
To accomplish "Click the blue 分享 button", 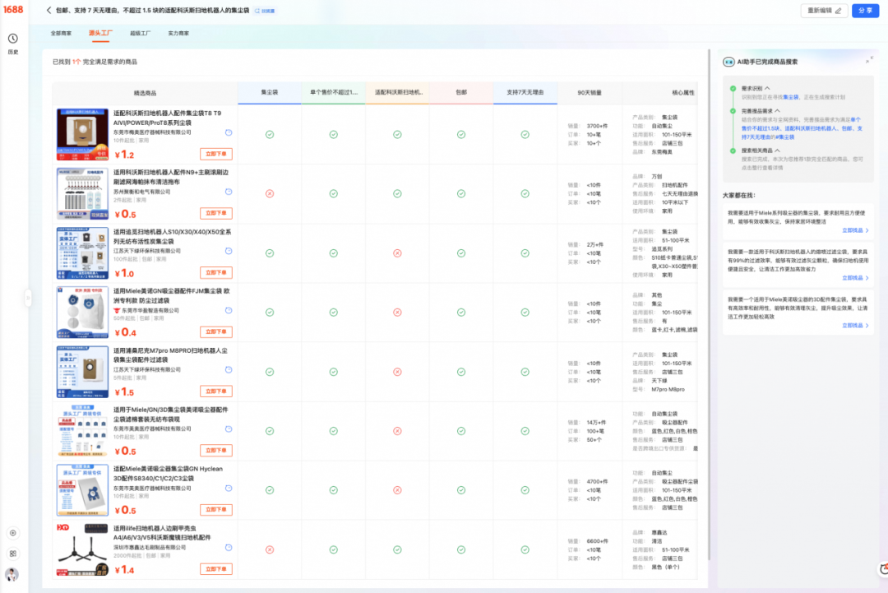I will coord(864,11).
